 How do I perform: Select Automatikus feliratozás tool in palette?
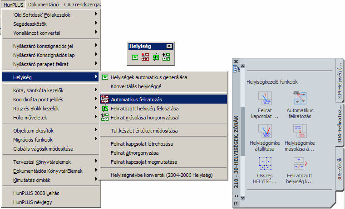pos(300,105)
